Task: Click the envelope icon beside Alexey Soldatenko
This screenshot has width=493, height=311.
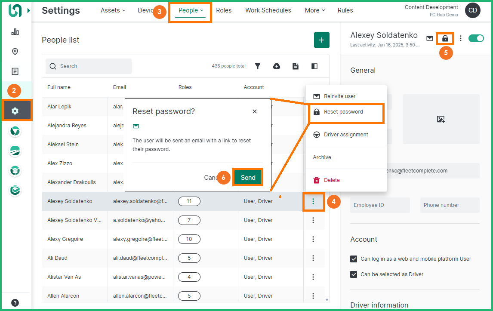Action: point(430,38)
